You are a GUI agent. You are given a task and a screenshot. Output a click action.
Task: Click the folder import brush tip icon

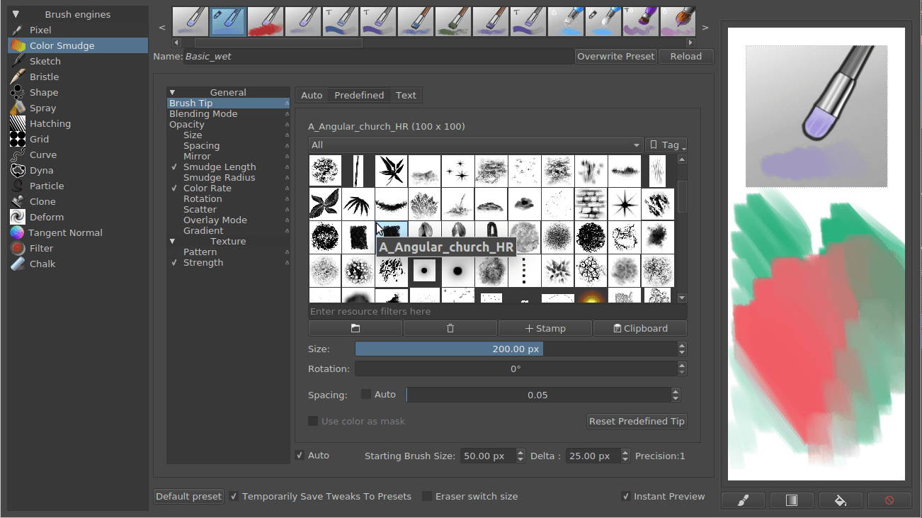355,329
